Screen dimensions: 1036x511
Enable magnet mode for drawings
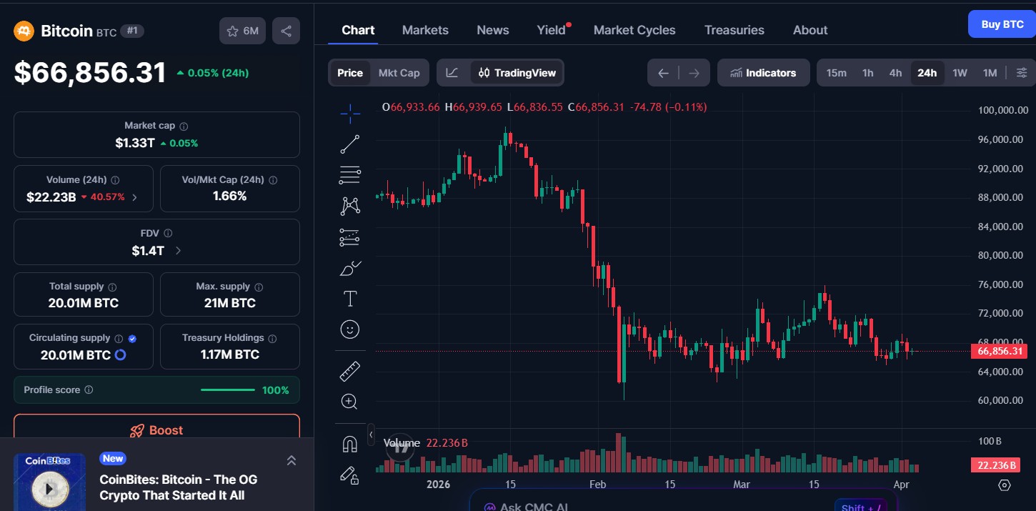[349, 443]
